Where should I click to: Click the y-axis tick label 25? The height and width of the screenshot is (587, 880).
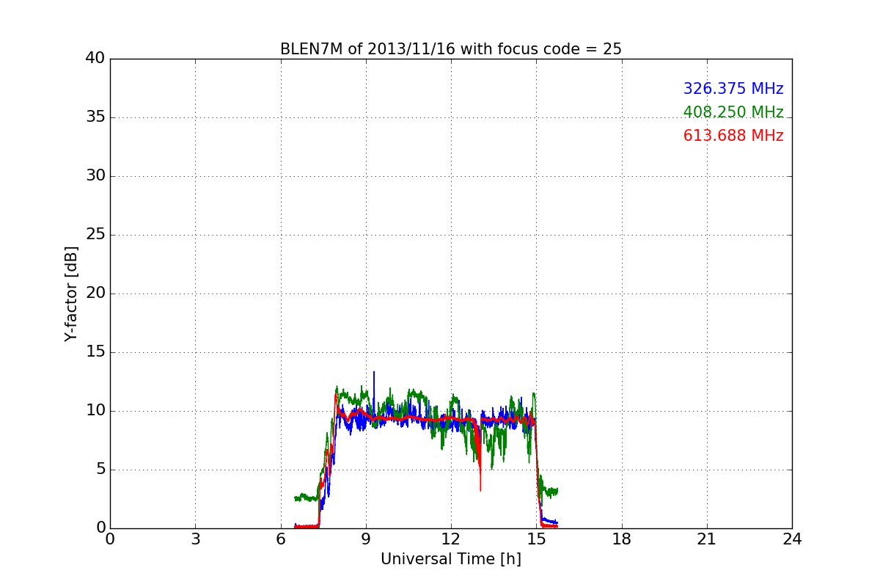(x=95, y=235)
